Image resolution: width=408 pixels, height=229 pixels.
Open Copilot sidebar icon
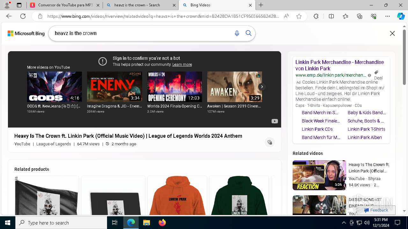click(x=401, y=16)
